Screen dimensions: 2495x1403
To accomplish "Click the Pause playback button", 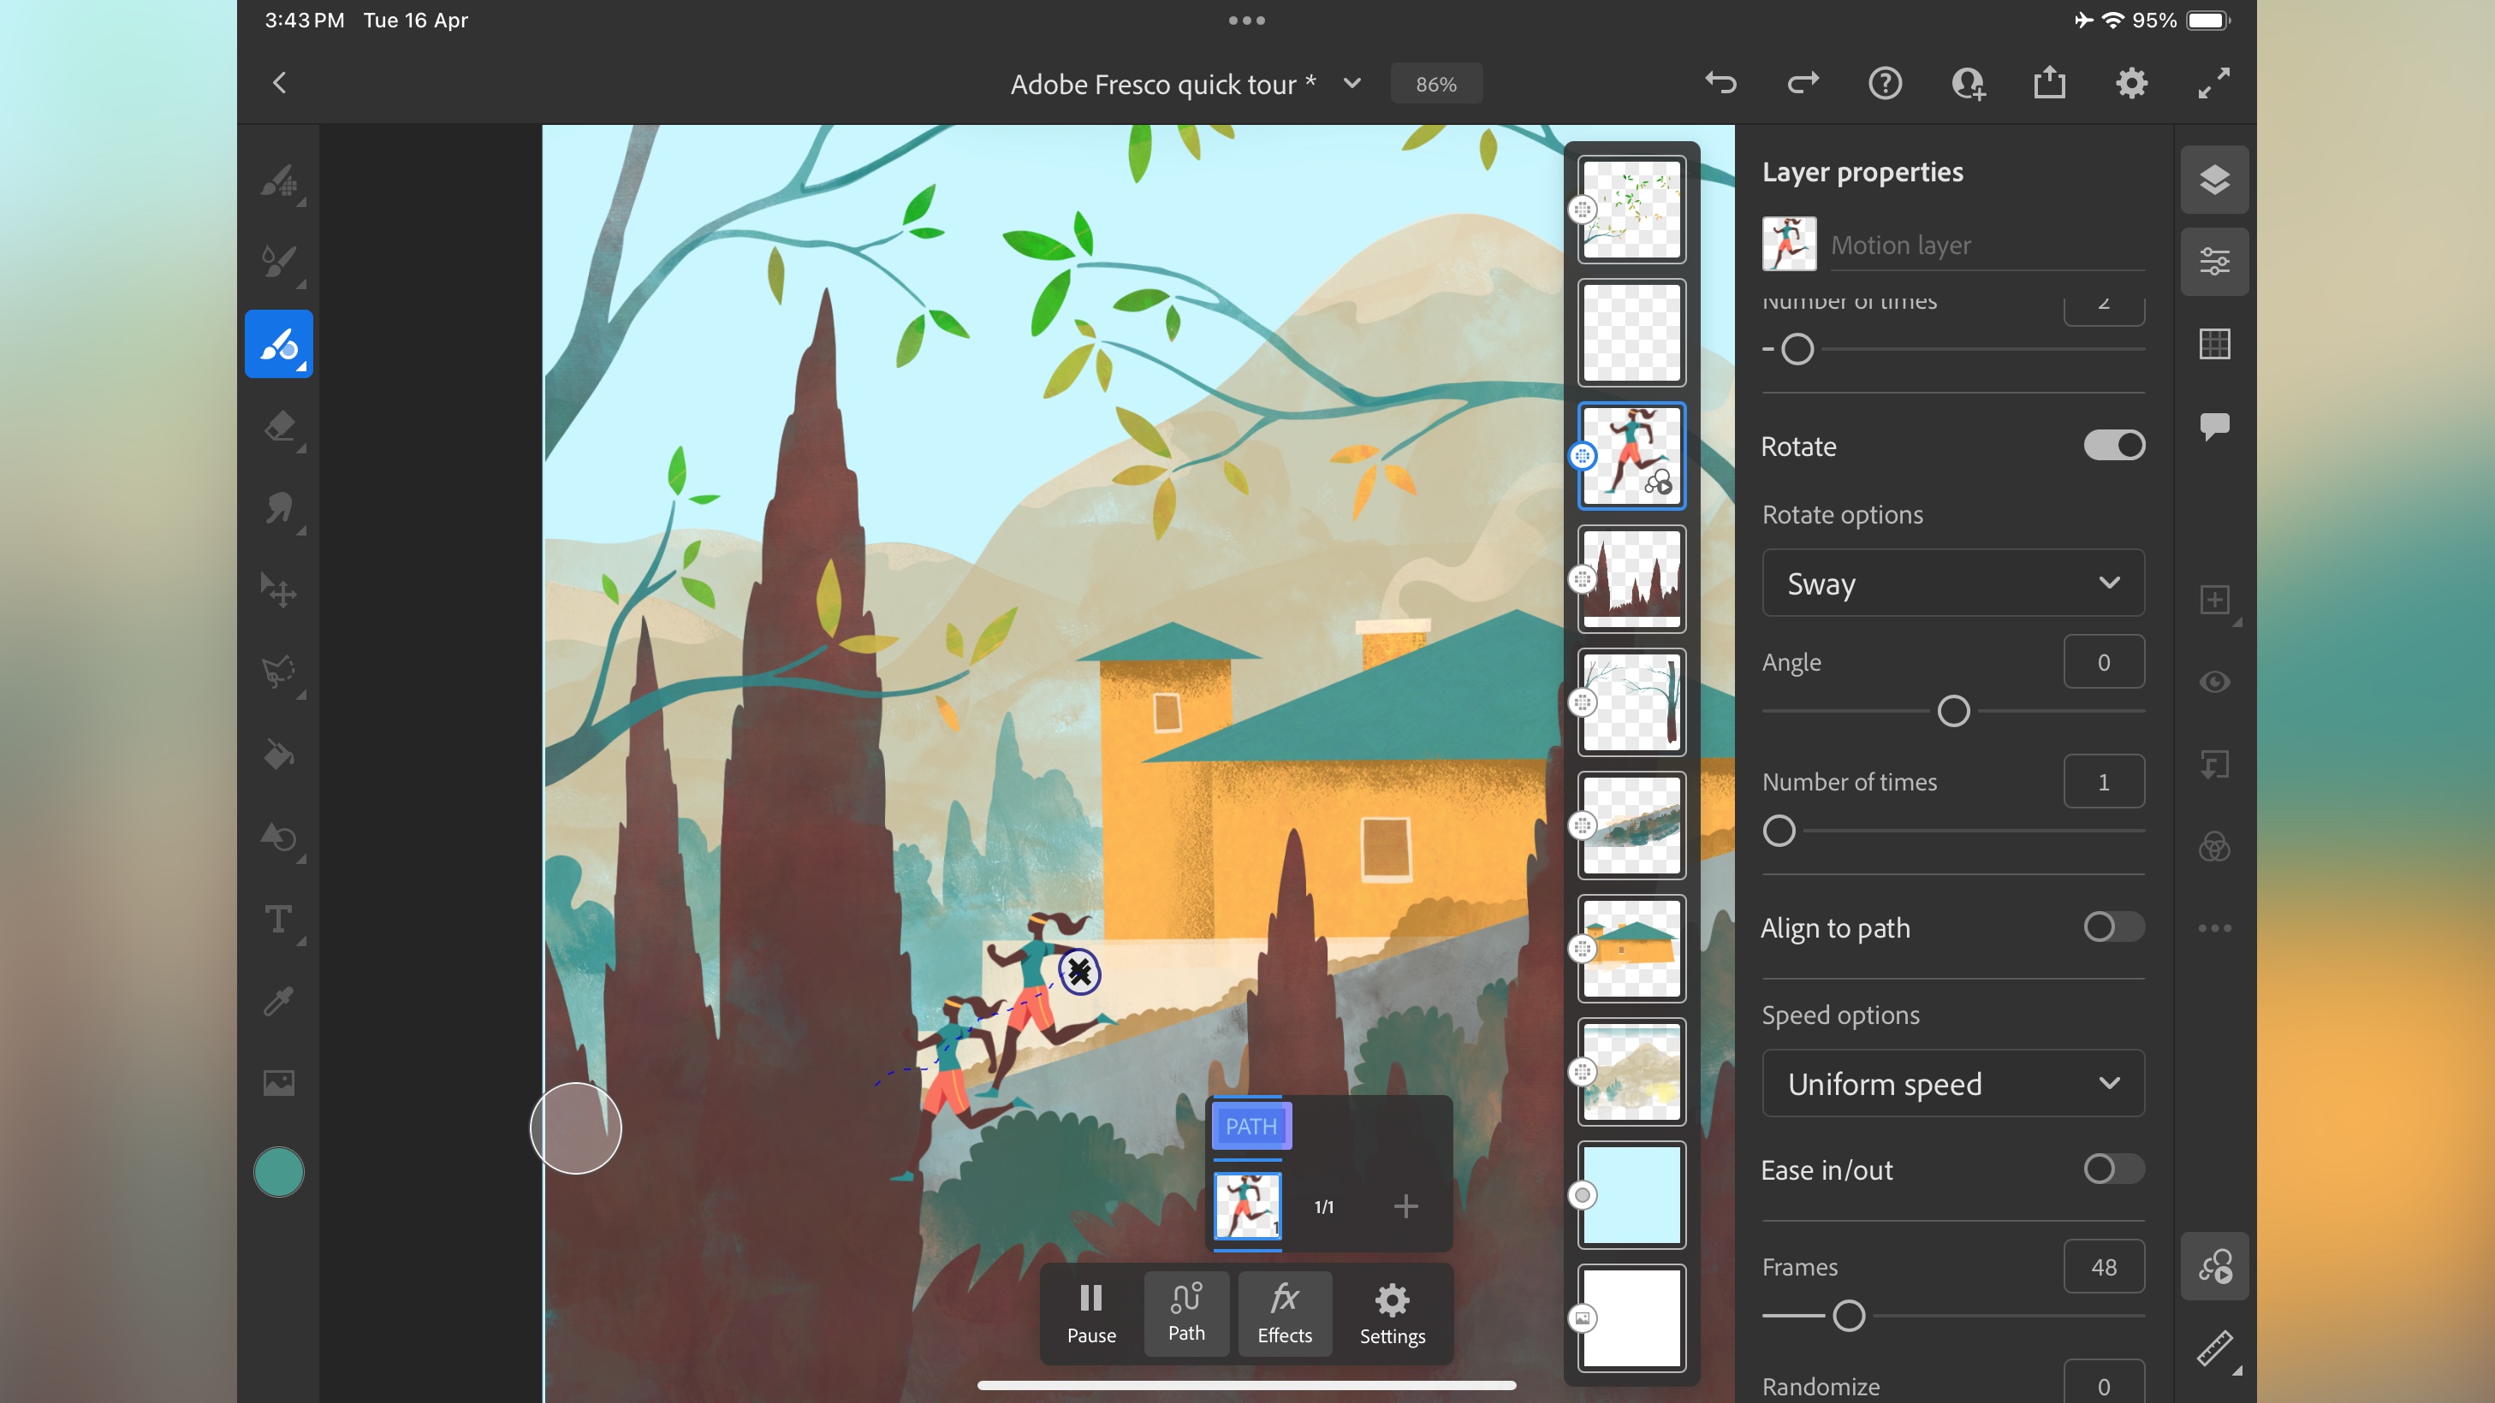I will 1090,1311.
